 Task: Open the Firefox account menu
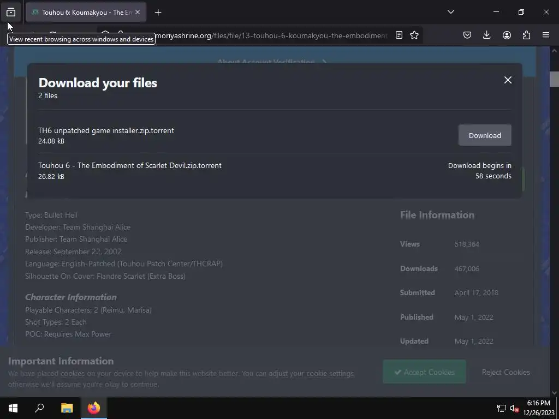(507, 35)
